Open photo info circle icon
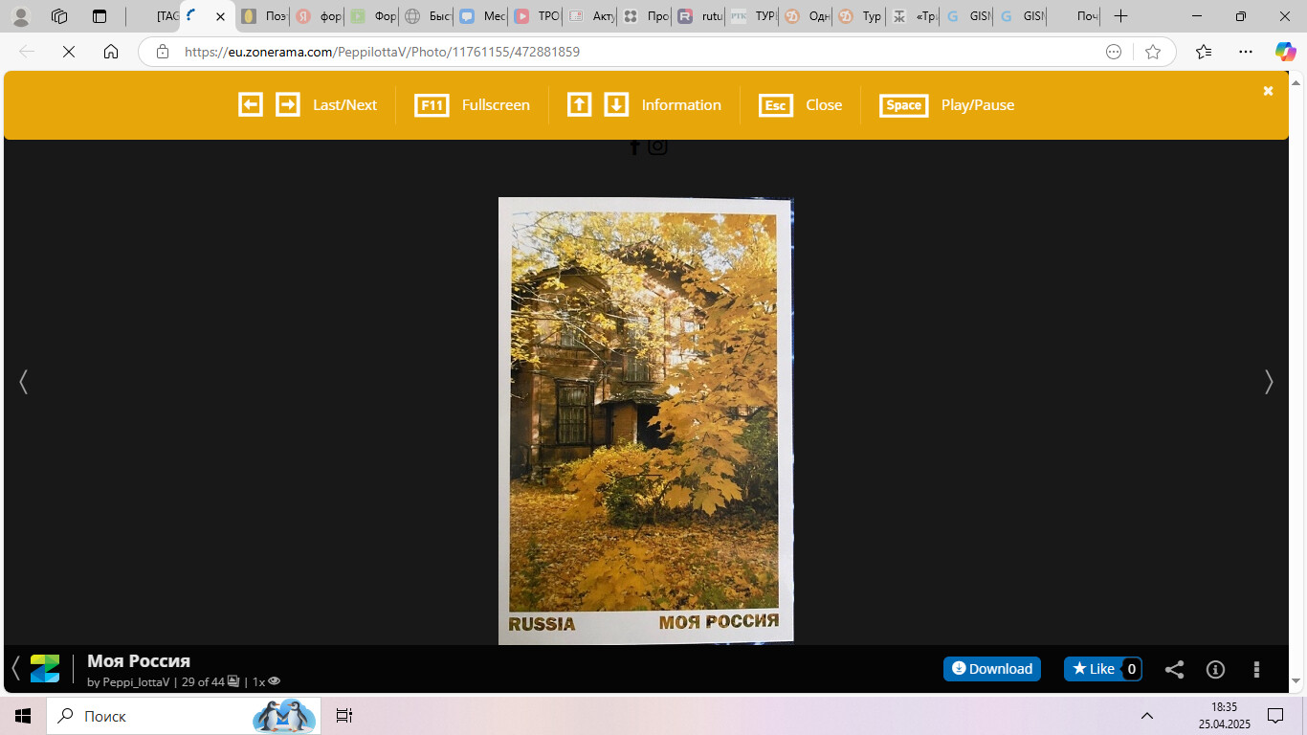Image resolution: width=1307 pixels, height=735 pixels. (1215, 669)
